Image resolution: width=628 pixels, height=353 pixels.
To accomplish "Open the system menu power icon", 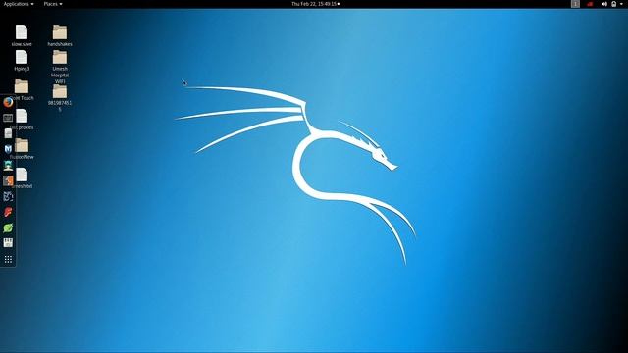I will [x=615, y=4].
